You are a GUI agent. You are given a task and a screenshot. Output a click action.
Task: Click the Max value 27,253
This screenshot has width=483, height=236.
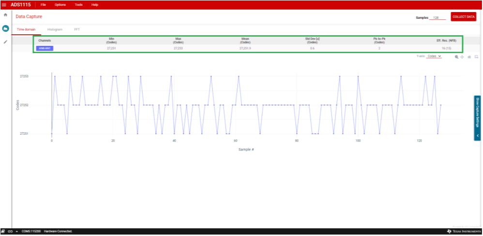[x=179, y=48]
